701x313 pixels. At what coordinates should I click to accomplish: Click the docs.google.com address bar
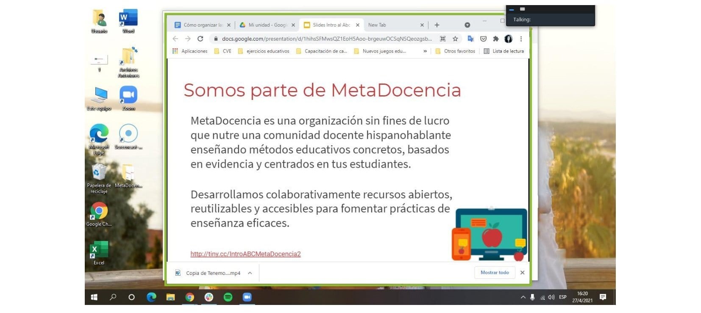327,39
